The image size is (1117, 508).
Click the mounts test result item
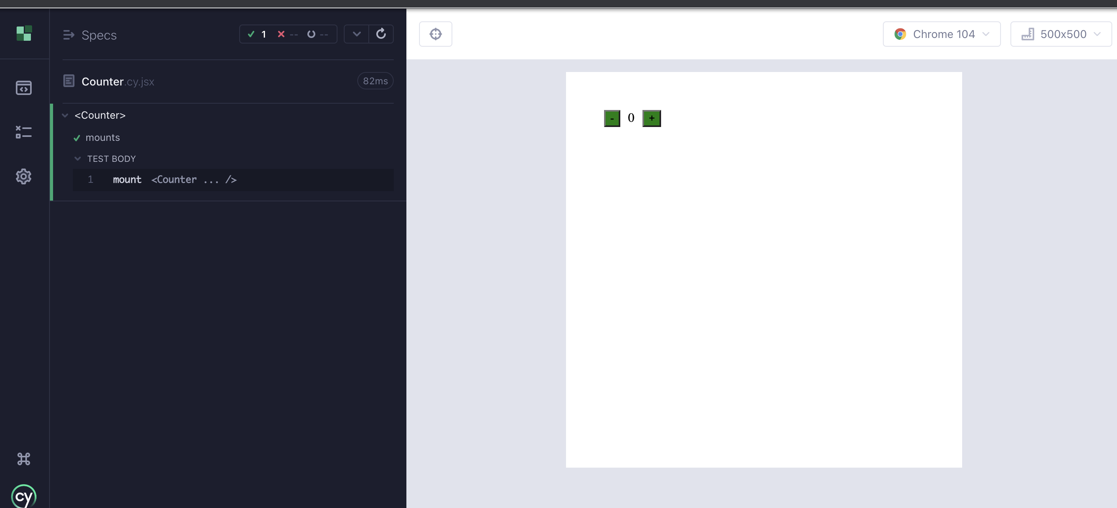(102, 136)
